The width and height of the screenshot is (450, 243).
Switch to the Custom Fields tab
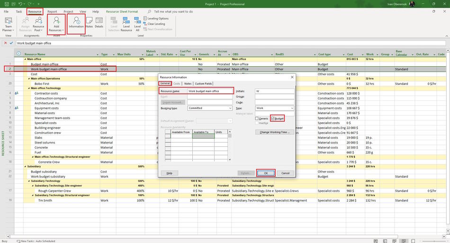click(203, 83)
